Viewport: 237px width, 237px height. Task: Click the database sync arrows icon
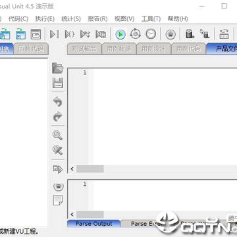click(x=205, y=34)
